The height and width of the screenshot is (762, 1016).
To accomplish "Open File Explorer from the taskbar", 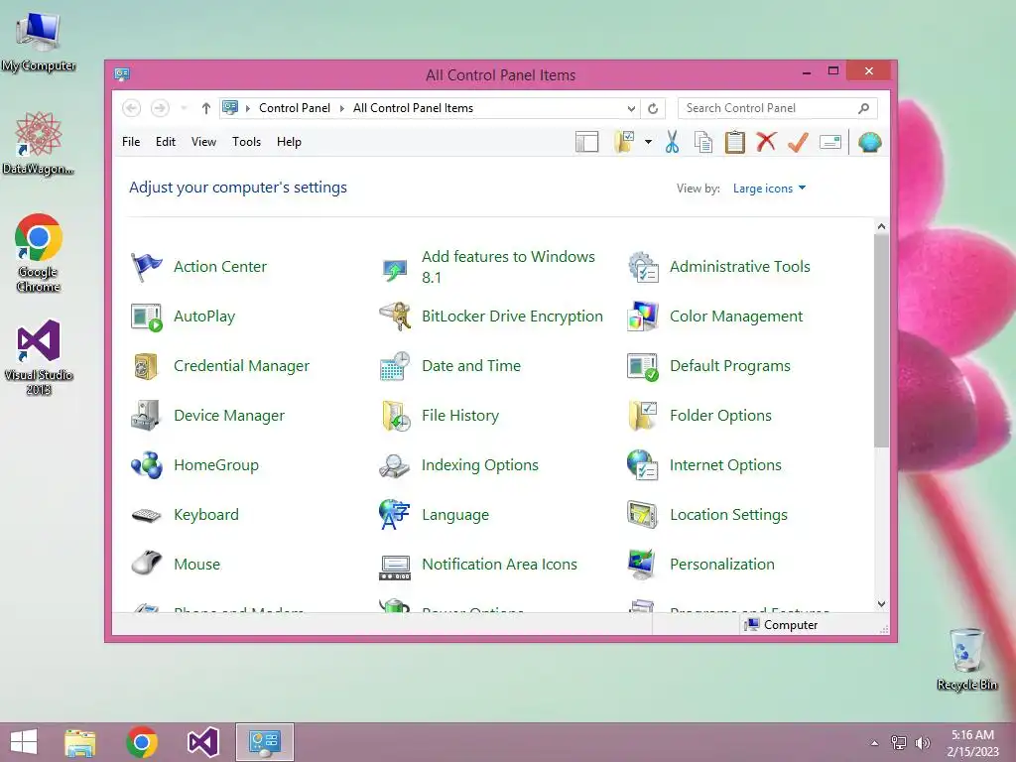I will coord(80,742).
